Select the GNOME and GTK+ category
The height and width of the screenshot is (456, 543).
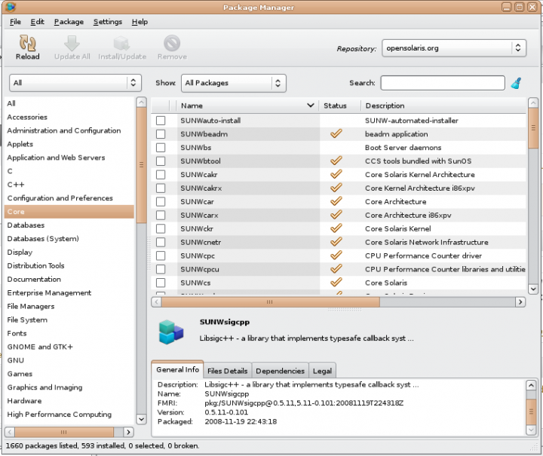(69, 347)
